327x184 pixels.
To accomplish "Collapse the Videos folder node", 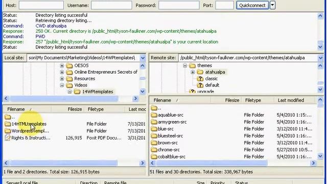I will [x=62, y=85].
